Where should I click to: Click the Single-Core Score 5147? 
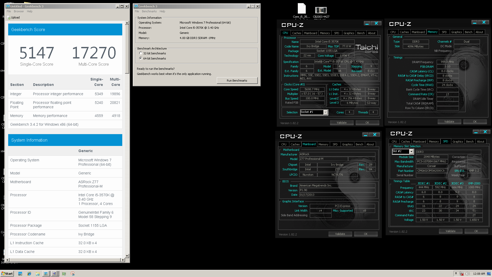pos(37,53)
